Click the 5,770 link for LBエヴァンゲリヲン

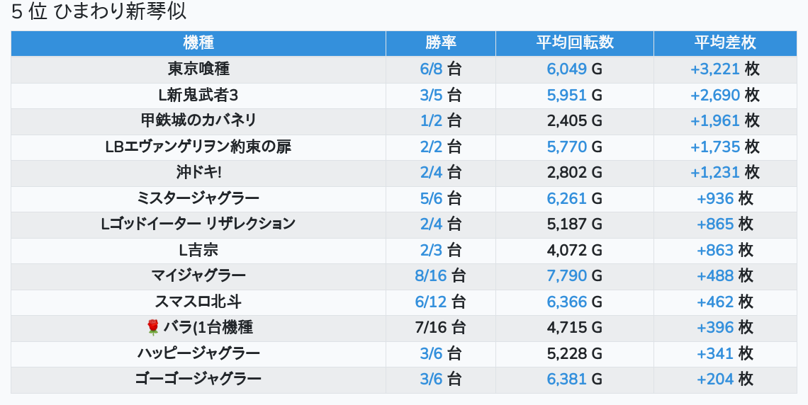click(x=567, y=147)
